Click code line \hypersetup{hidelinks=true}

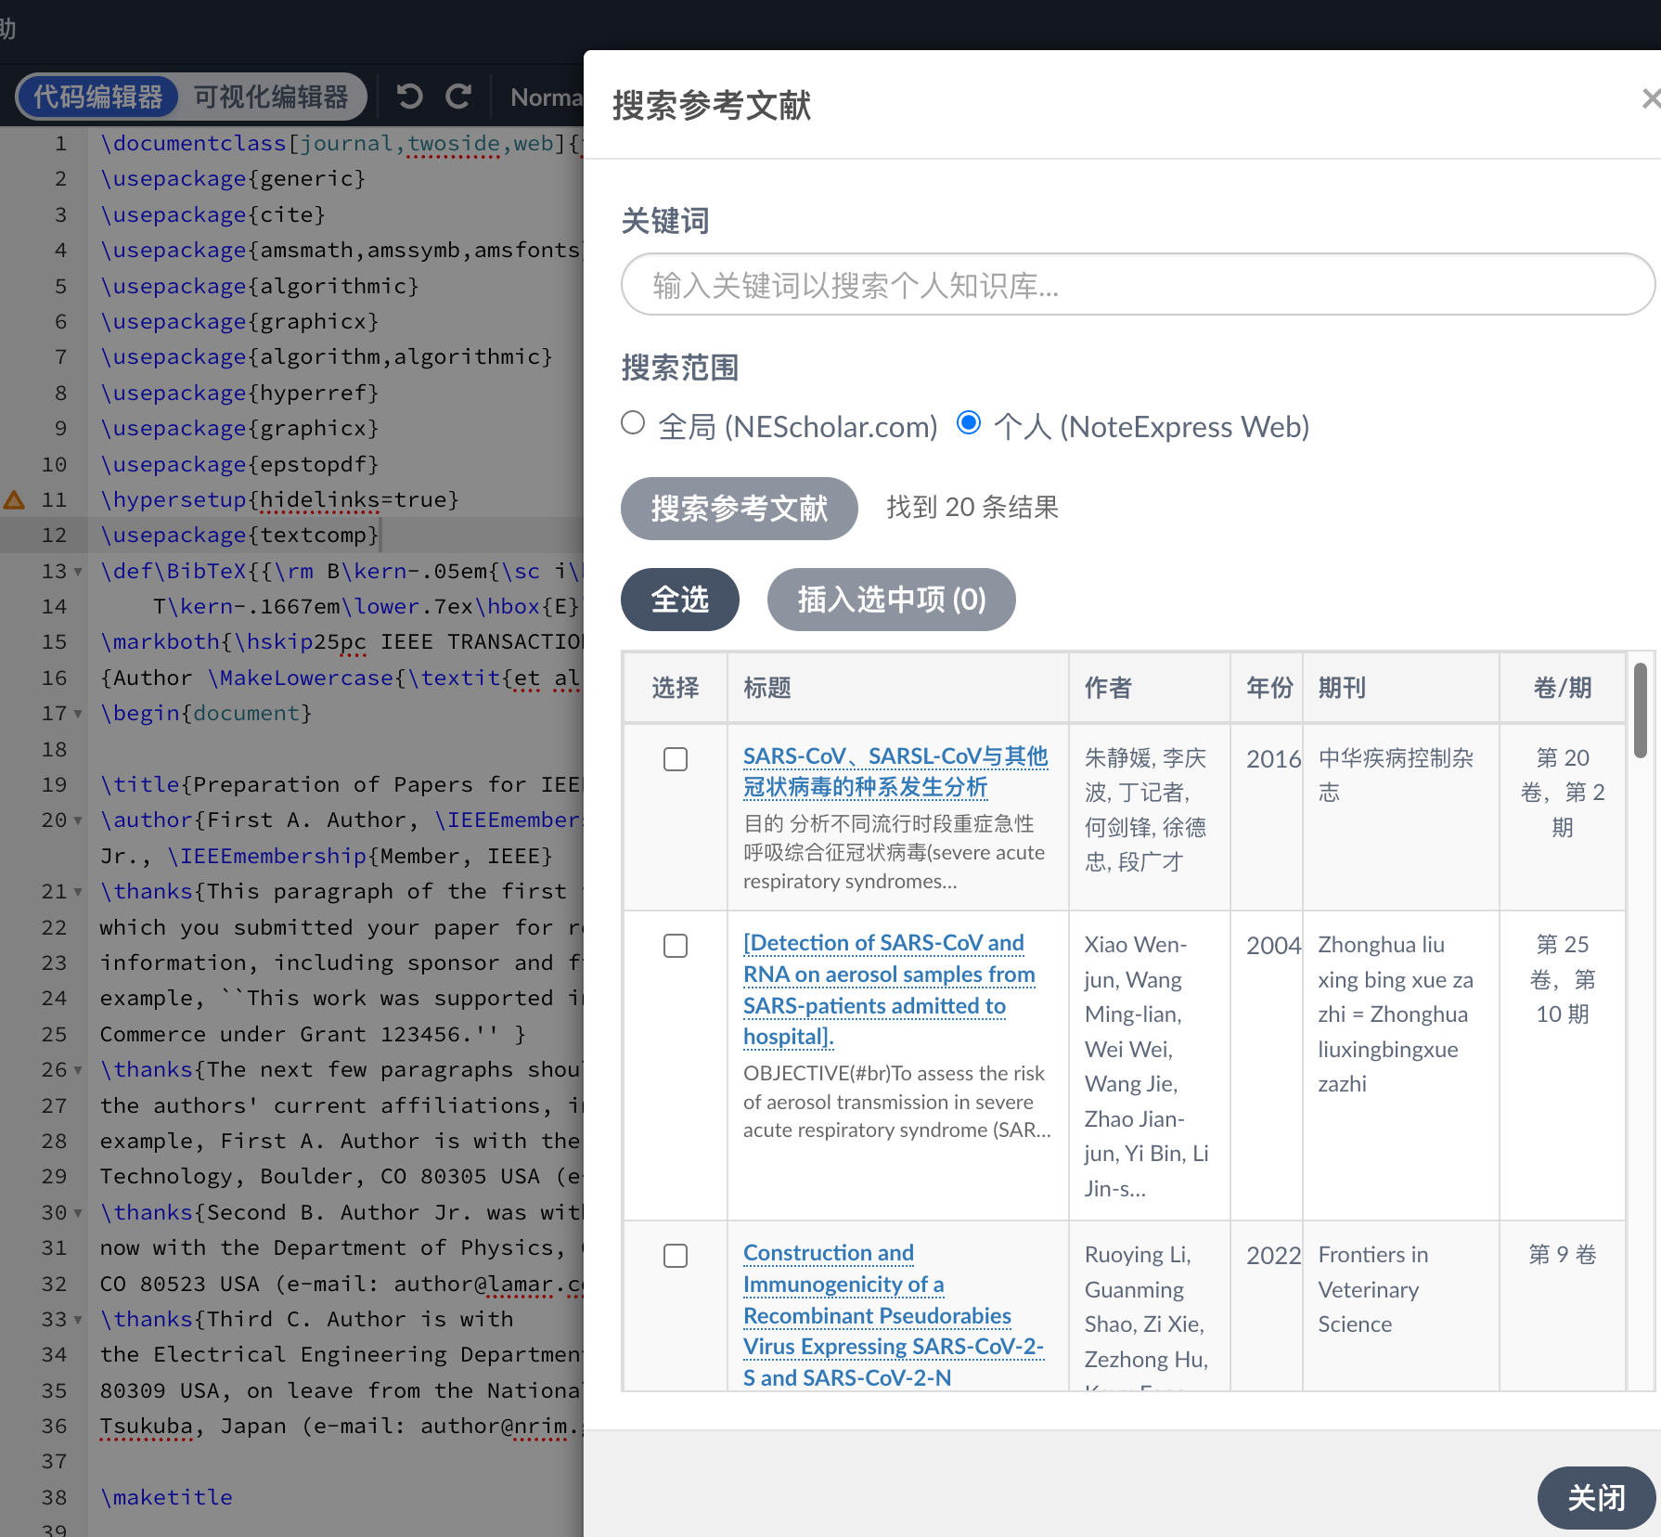point(279,500)
